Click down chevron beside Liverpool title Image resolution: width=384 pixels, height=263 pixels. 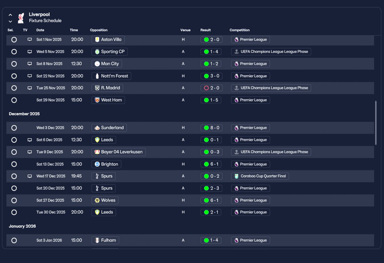pos(10,21)
